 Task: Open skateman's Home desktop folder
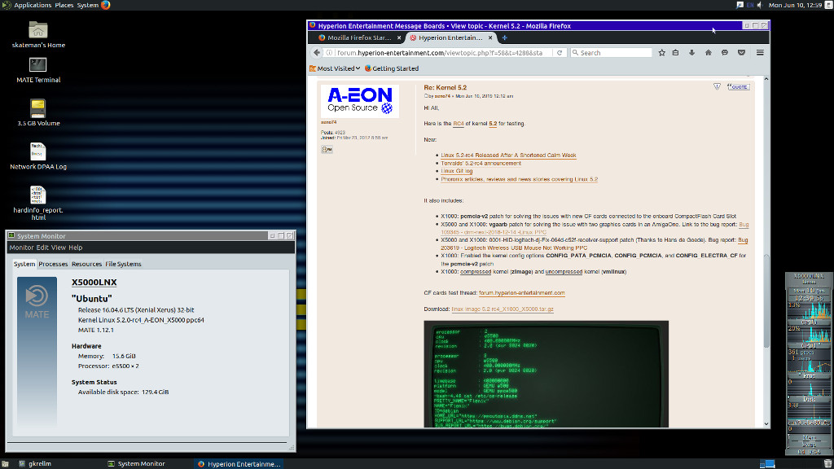pyautogui.click(x=37, y=34)
